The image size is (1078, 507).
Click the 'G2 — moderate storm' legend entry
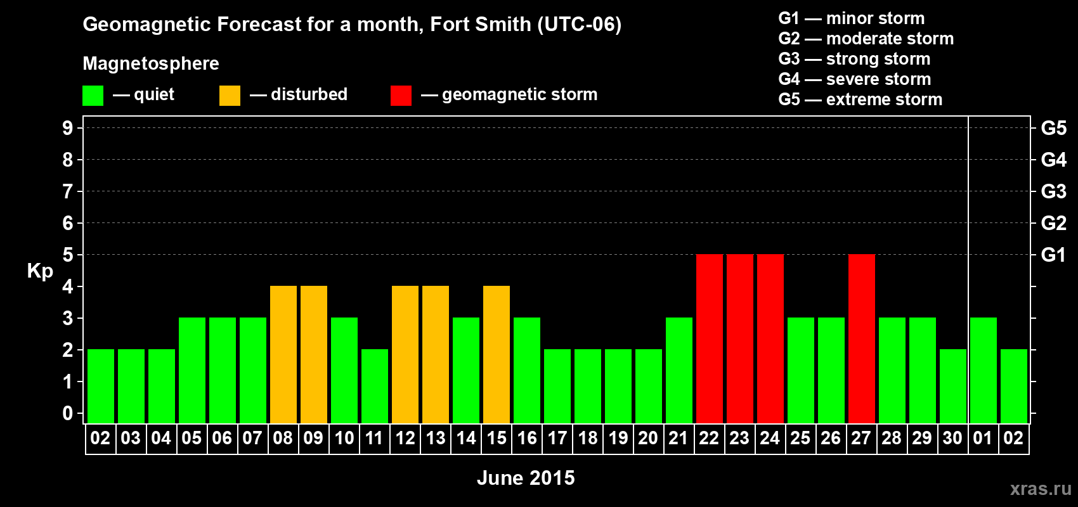tap(866, 39)
